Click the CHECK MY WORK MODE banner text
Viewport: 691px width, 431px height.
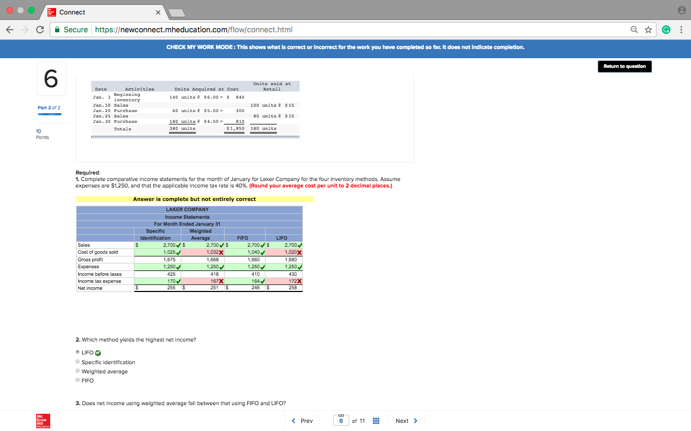coord(345,47)
